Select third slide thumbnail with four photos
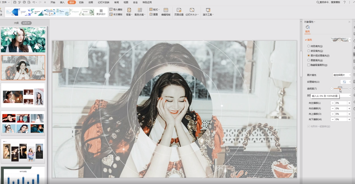 [x=23, y=95]
